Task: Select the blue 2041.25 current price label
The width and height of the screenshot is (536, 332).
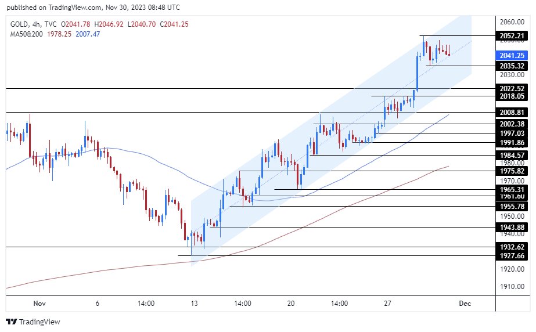Action: tap(512, 56)
